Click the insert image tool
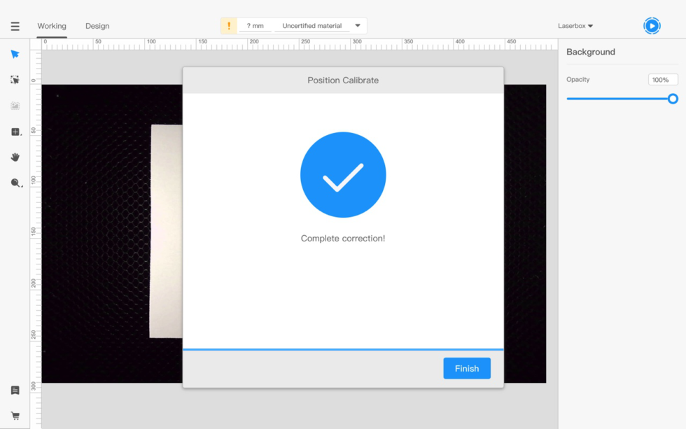This screenshot has height=429, width=686. [15, 106]
